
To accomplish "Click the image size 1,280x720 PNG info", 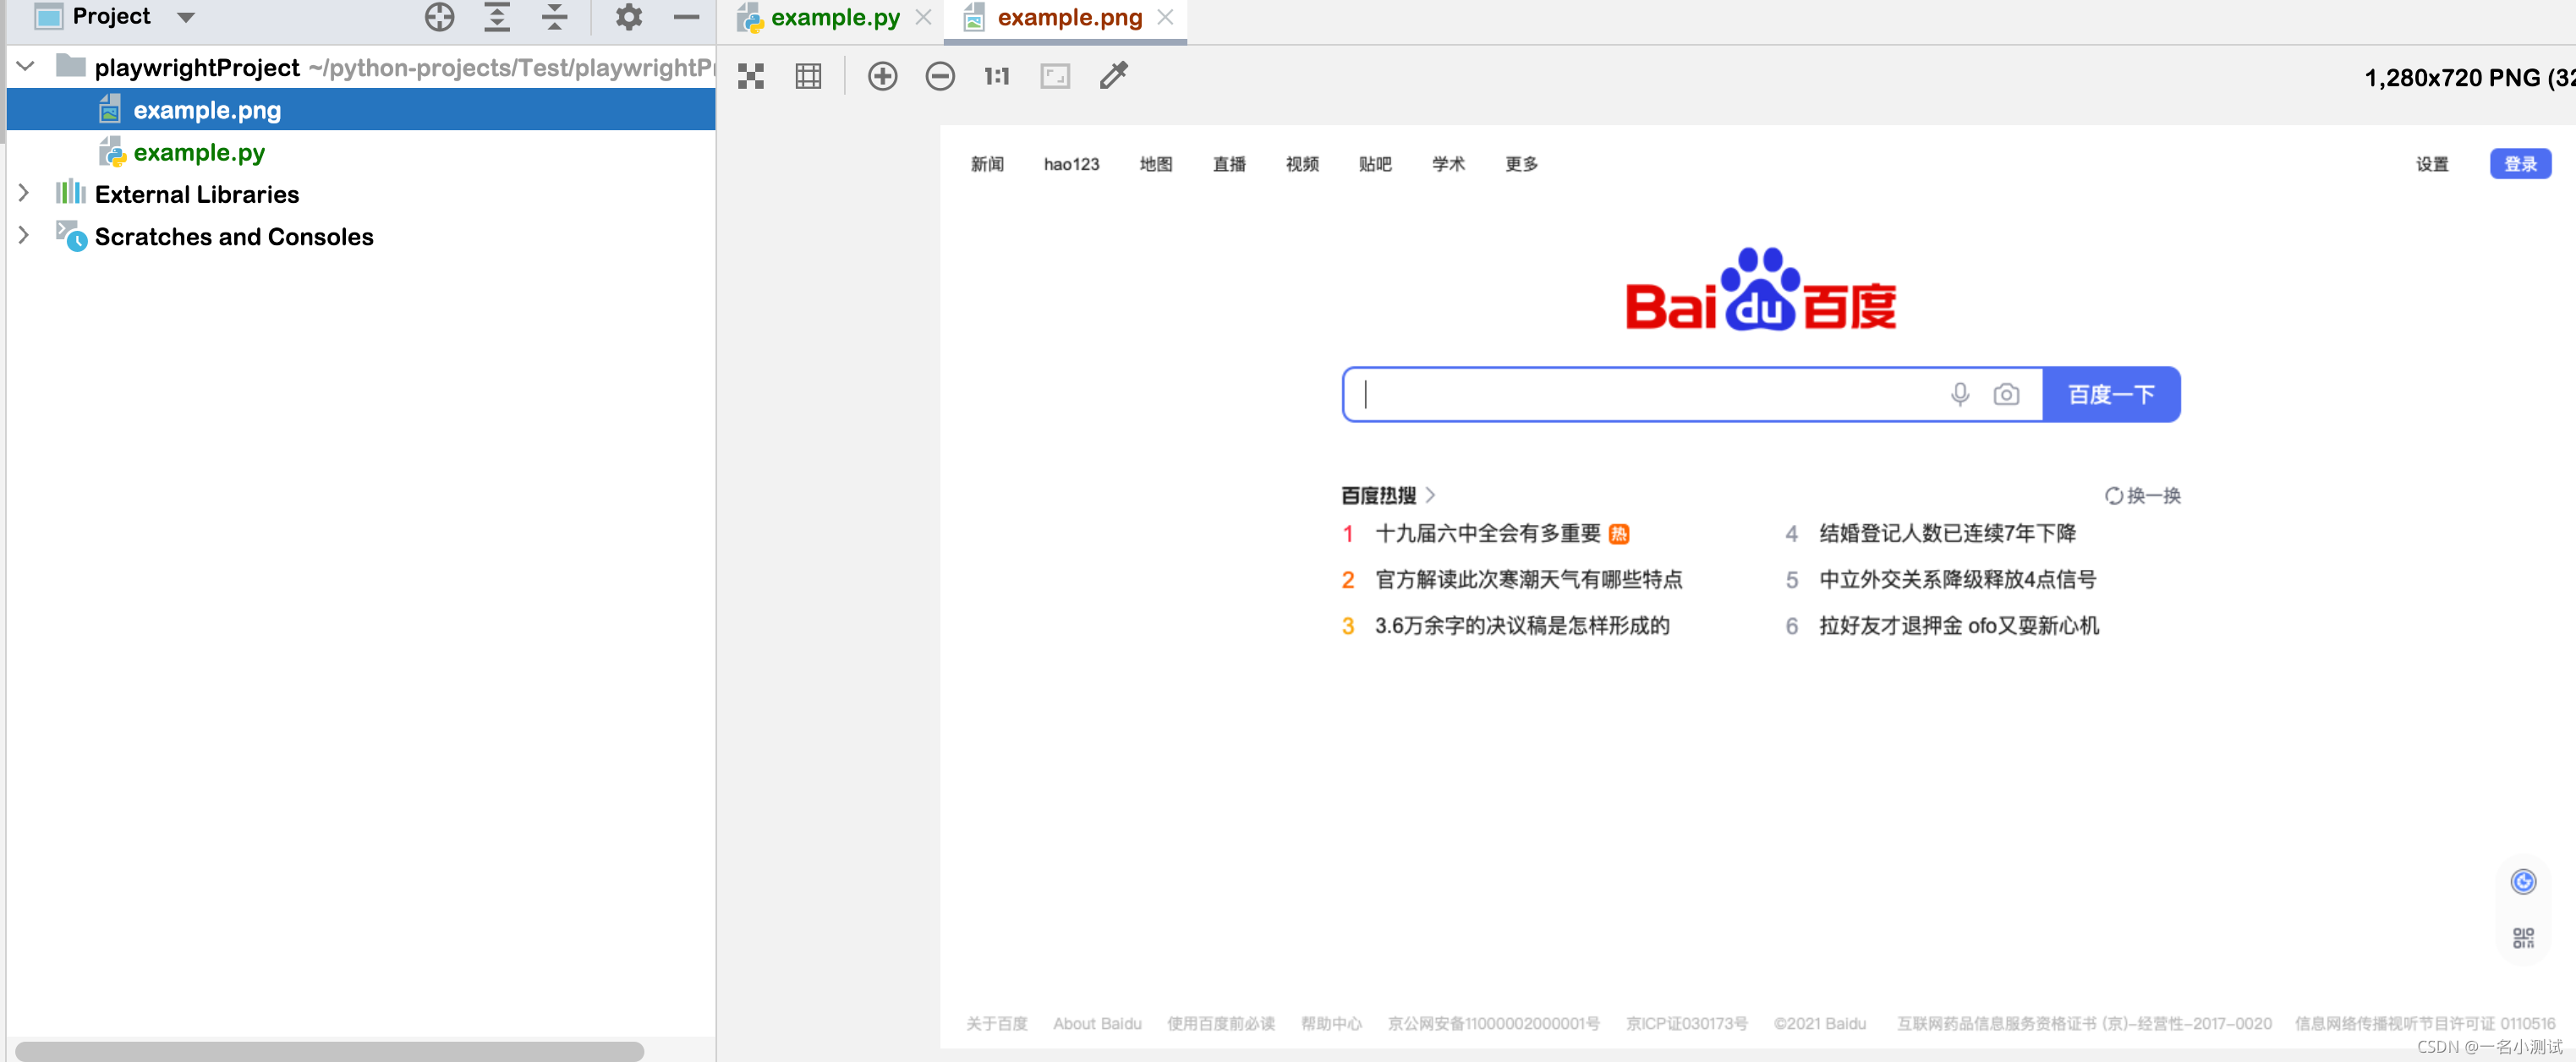I will point(2469,77).
